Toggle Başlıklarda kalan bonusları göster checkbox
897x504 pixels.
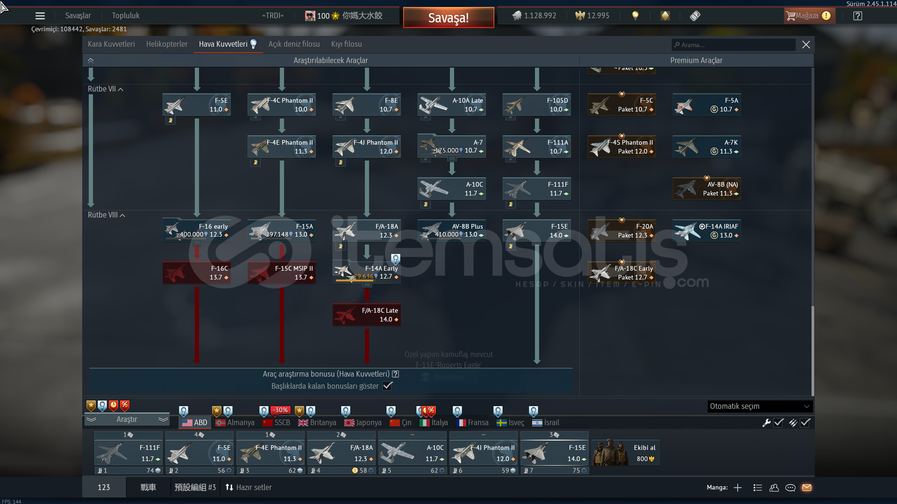tap(387, 386)
